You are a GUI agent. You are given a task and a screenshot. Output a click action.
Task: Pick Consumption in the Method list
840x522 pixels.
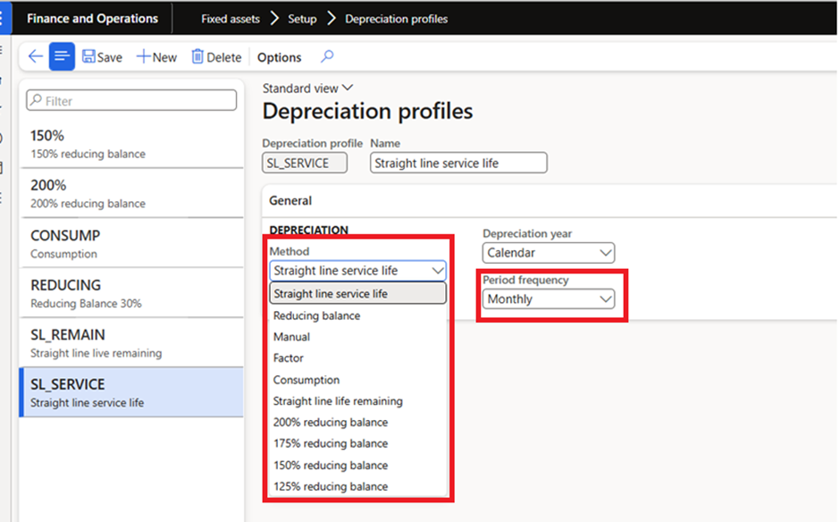(307, 380)
